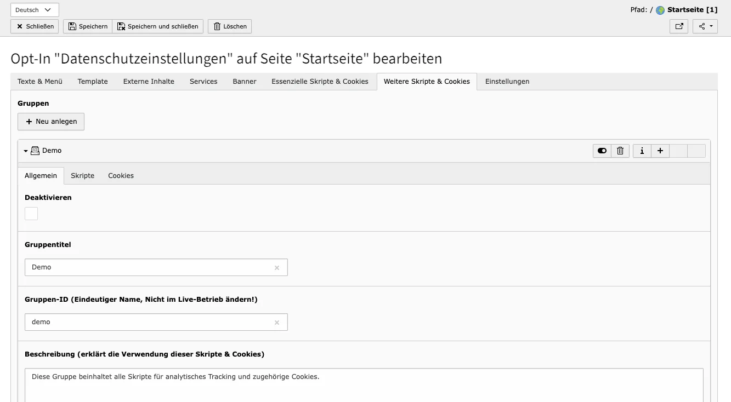Click the share icon in the top right
This screenshot has width=731, height=402.
click(702, 26)
